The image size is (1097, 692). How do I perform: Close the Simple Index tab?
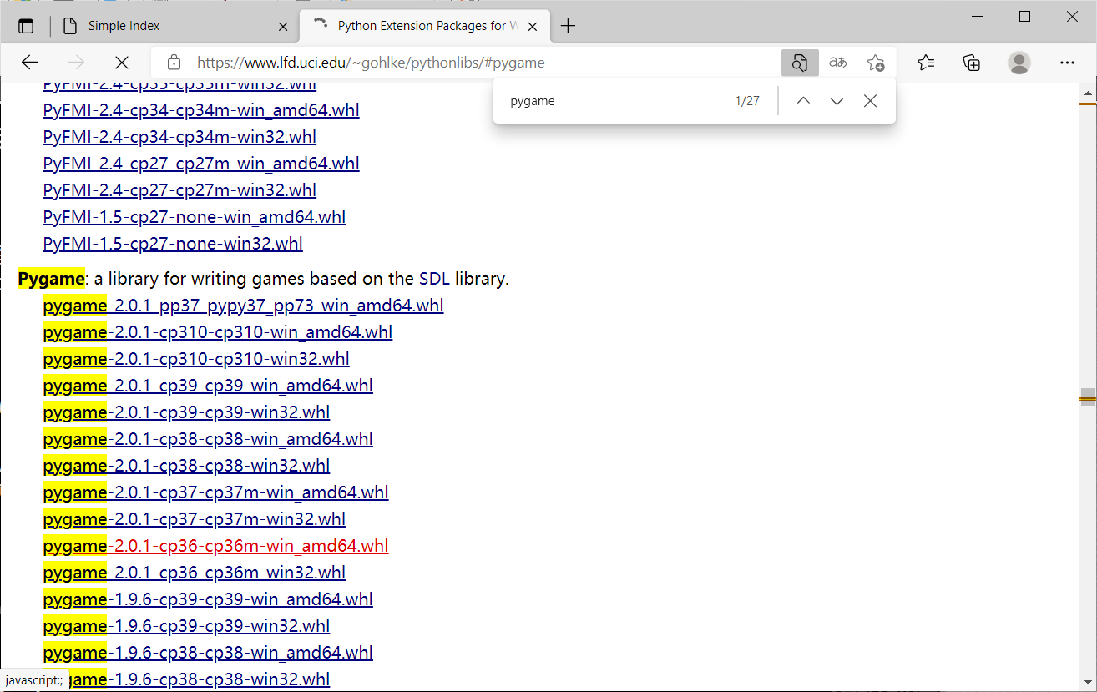[283, 26]
